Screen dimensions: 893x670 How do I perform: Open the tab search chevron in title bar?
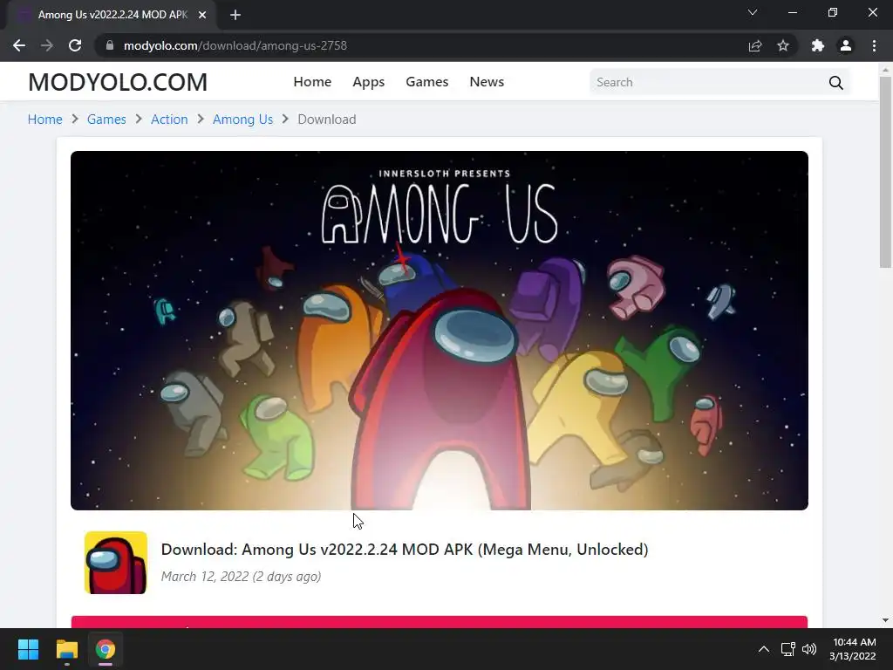[x=753, y=12]
